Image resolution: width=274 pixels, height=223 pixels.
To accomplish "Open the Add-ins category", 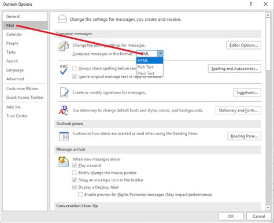I will (25, 107).
